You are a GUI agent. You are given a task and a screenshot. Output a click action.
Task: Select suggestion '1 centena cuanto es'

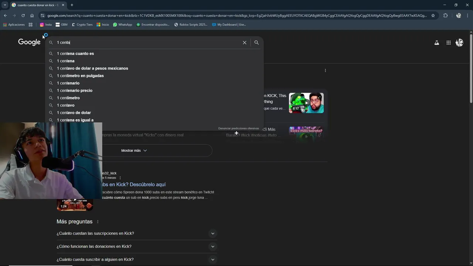154,54
